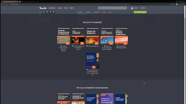186x104 pixels.
Task: Close the Humble Book Bundle browser tab
Action: tap(17, 2)
